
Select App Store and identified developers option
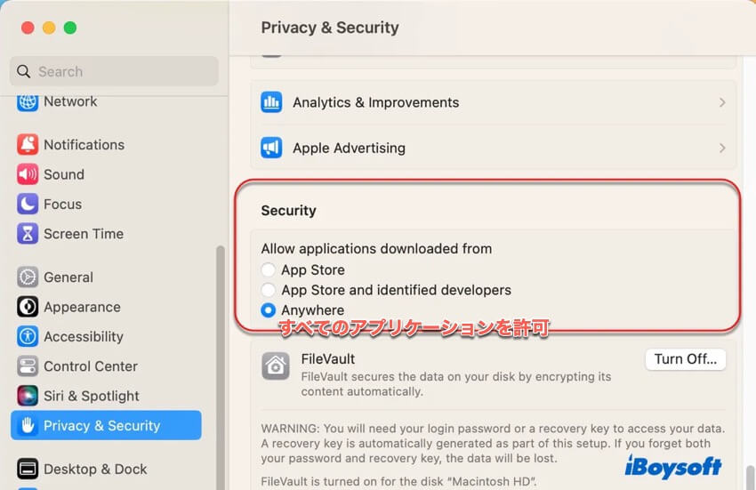tap(269, 290)
